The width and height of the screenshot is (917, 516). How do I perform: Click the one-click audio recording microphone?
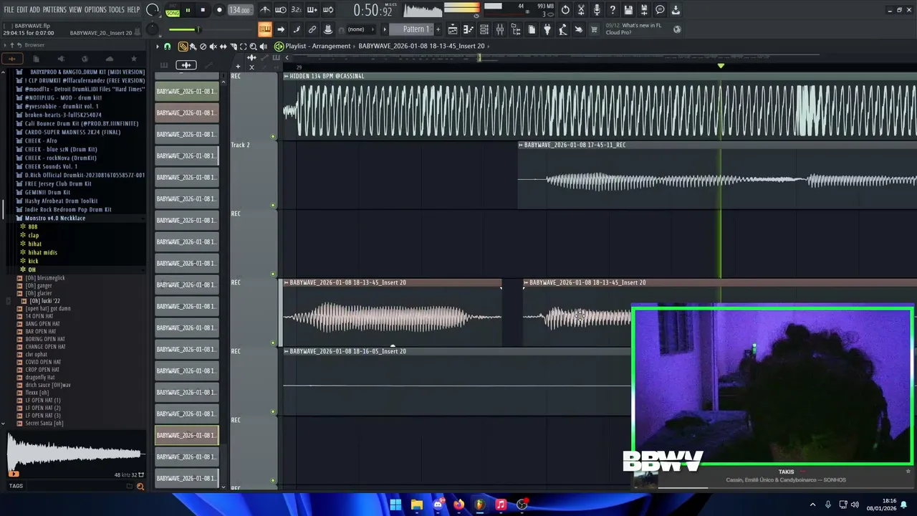pyautogui.click(x=597, y=10)
